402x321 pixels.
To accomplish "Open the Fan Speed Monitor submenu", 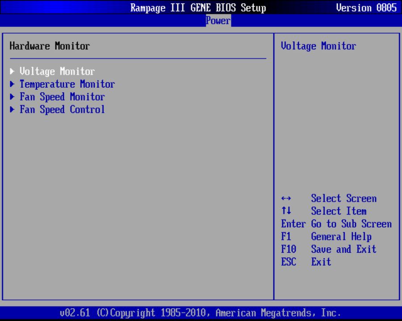I will pos(62,97).
